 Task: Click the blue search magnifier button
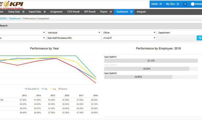point(200,38)
